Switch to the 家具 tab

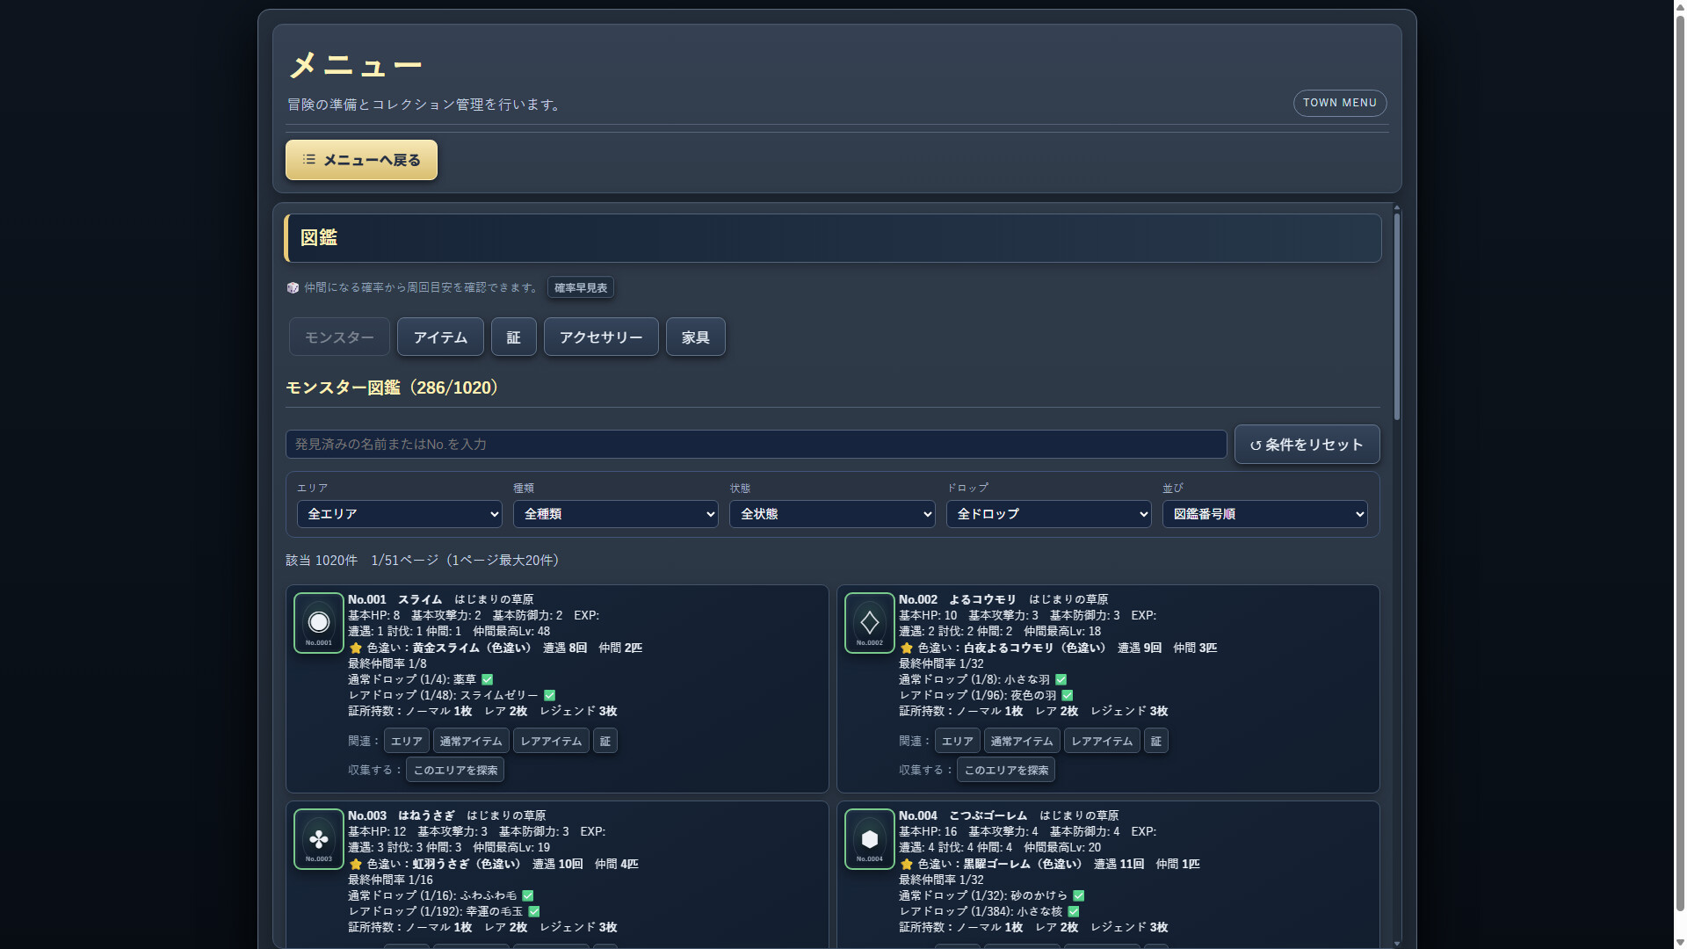tap(696, 337)
